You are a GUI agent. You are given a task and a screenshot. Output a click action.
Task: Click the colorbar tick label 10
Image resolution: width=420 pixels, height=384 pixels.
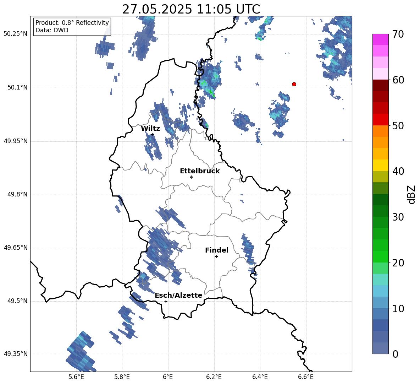[398, 309]
